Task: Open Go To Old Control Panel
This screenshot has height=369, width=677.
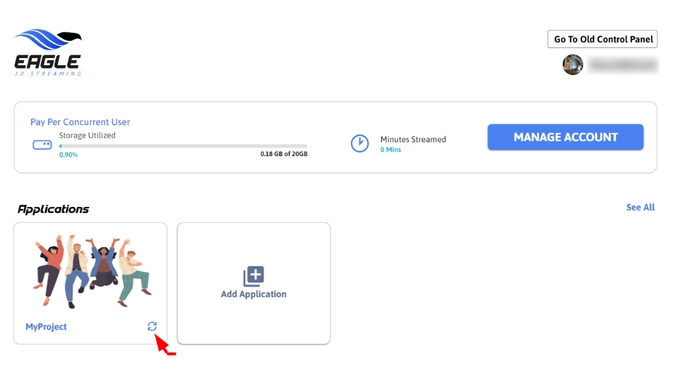Action: click(x=602, y=39)
